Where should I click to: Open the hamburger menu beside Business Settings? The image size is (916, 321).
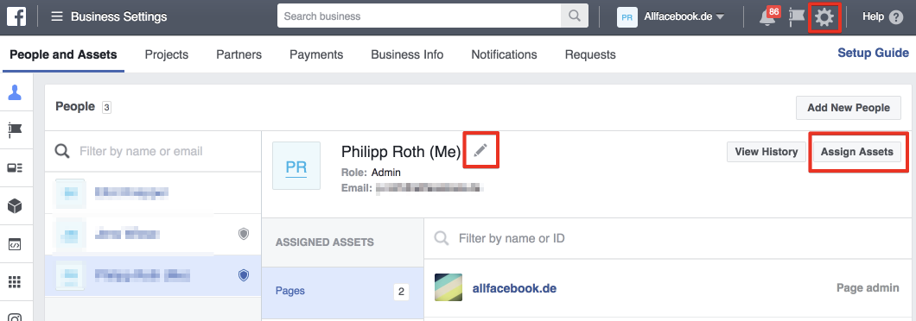tap(57, 16)
